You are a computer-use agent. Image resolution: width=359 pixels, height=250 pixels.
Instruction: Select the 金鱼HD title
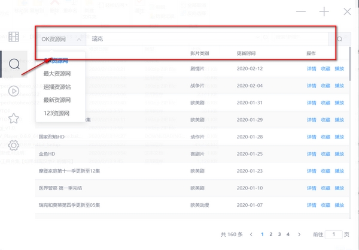pyautogui.click(x=47, y=154)
